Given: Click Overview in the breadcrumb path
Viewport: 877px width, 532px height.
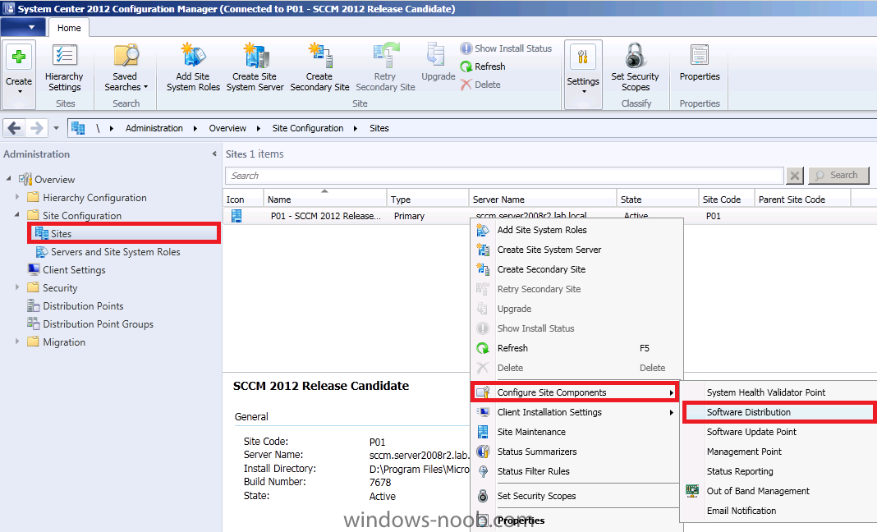Looking at the screenshot, I should click(227, 128).
